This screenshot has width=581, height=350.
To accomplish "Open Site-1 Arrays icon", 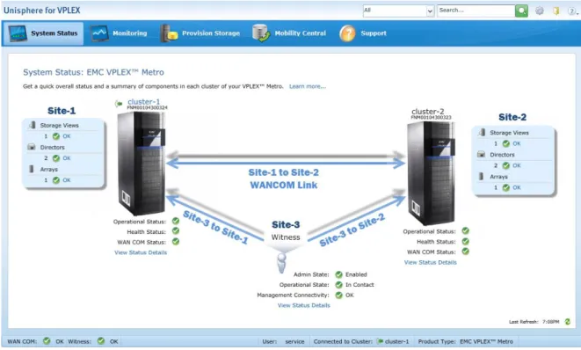I will tap(32, 169).
